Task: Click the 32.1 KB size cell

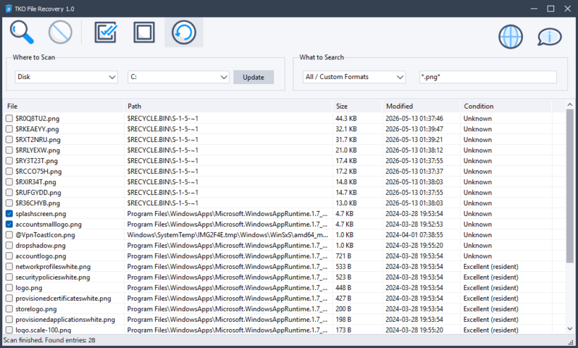Action: (346, 129)
